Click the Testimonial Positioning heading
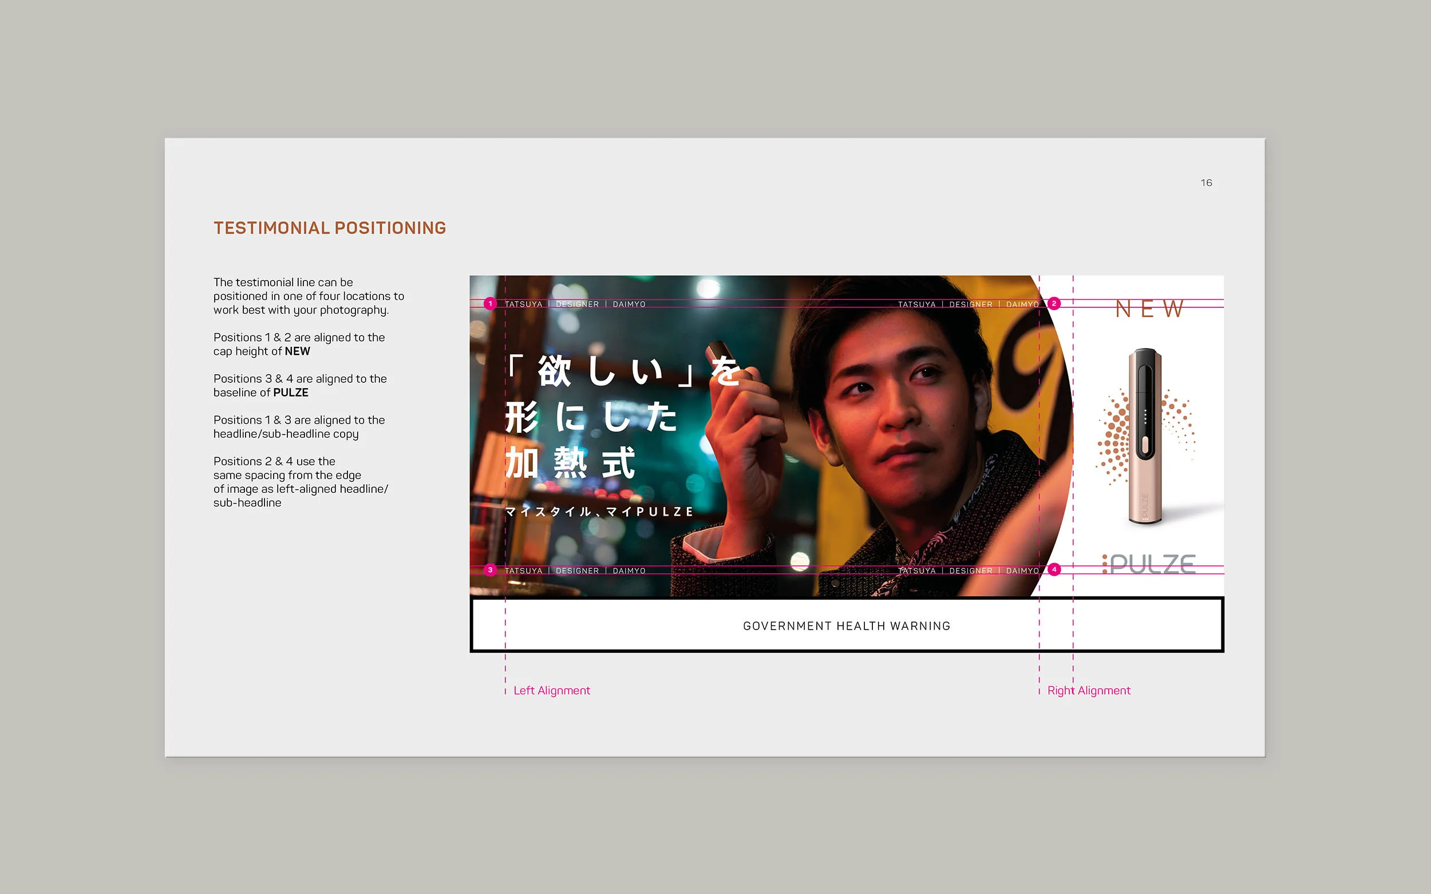The width and height of the screenshot is (1431, 894). [x=330, y=228]
